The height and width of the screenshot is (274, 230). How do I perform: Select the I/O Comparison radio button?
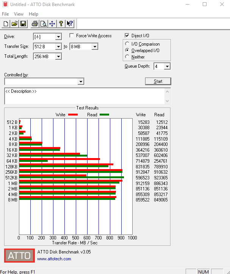pyautogui.click(x=127, y=43)
